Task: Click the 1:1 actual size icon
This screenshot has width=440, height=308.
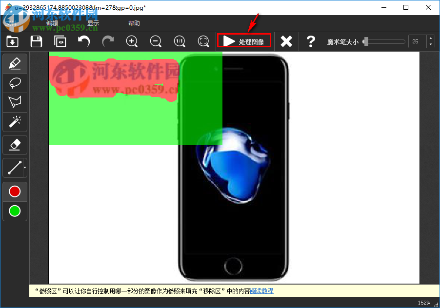Action: (x=180, y=41)
